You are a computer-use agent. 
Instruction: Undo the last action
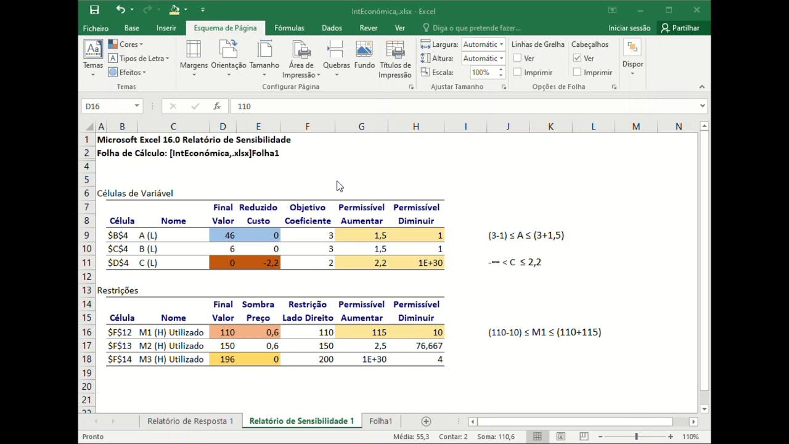(x=121, y=10)
